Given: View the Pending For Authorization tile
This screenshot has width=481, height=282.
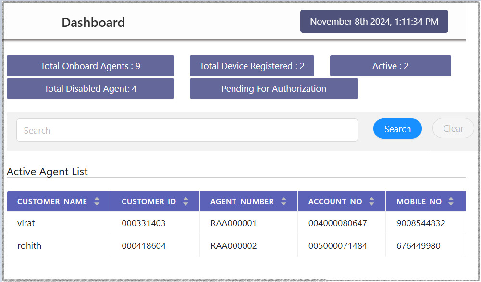Looking at the screenshot, I should click(x=273, y=89).
